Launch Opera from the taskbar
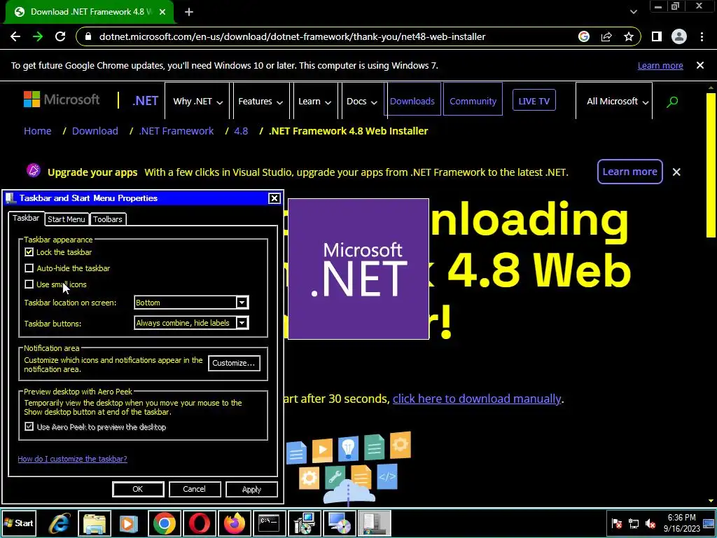The height and width of the screenshot is (538, 717). coord(199,523)
